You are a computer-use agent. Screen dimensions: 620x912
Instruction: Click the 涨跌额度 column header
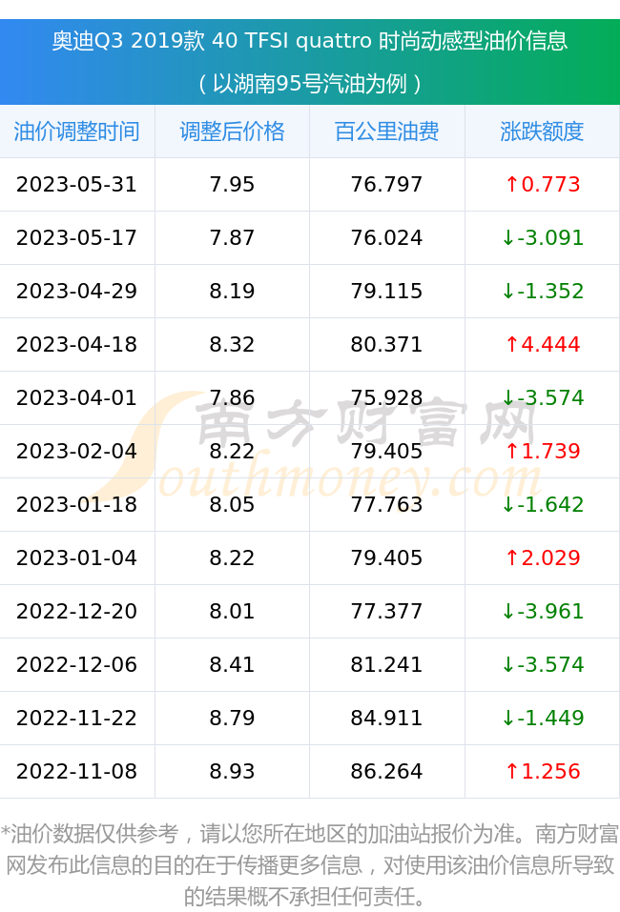click(x=542, y=132)
